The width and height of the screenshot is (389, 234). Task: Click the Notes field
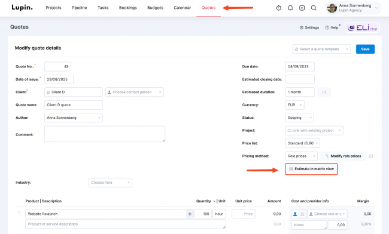pyautogui.click(x=309, y=225)
